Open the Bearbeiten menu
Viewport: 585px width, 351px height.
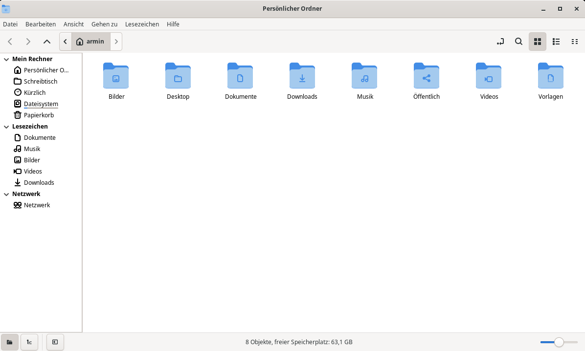pos(41,24)
